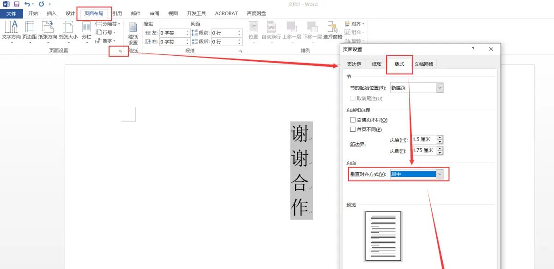Check the 首页不同 option
Viewport: 554px width, 269px height.
pyautogui.click(x=354, y=129)
